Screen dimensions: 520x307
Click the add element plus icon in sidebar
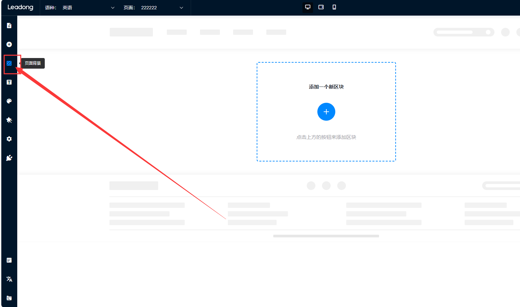tap(9, 44)
